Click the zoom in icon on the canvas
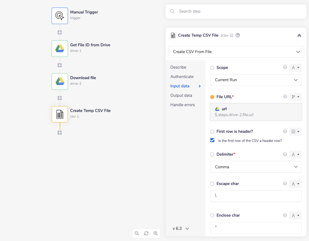The image size is (309, 241). pyautogui.click(x=156, y=233)
